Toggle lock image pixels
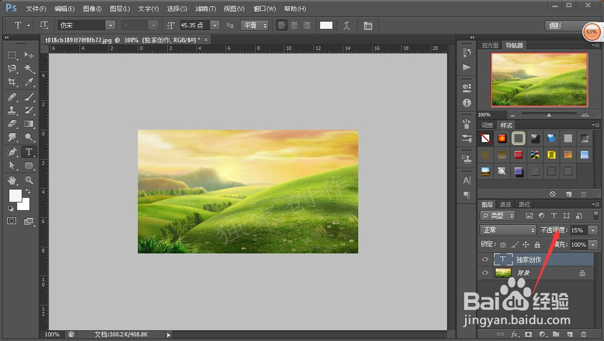This screenshot has height=341, width=604. point(515,244)
